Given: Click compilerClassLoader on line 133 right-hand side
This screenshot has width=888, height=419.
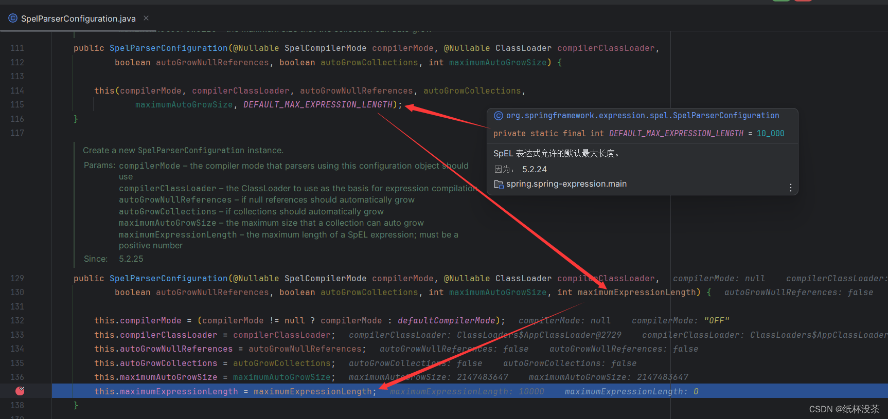Looking at the screenshot, I should (281, 335).
